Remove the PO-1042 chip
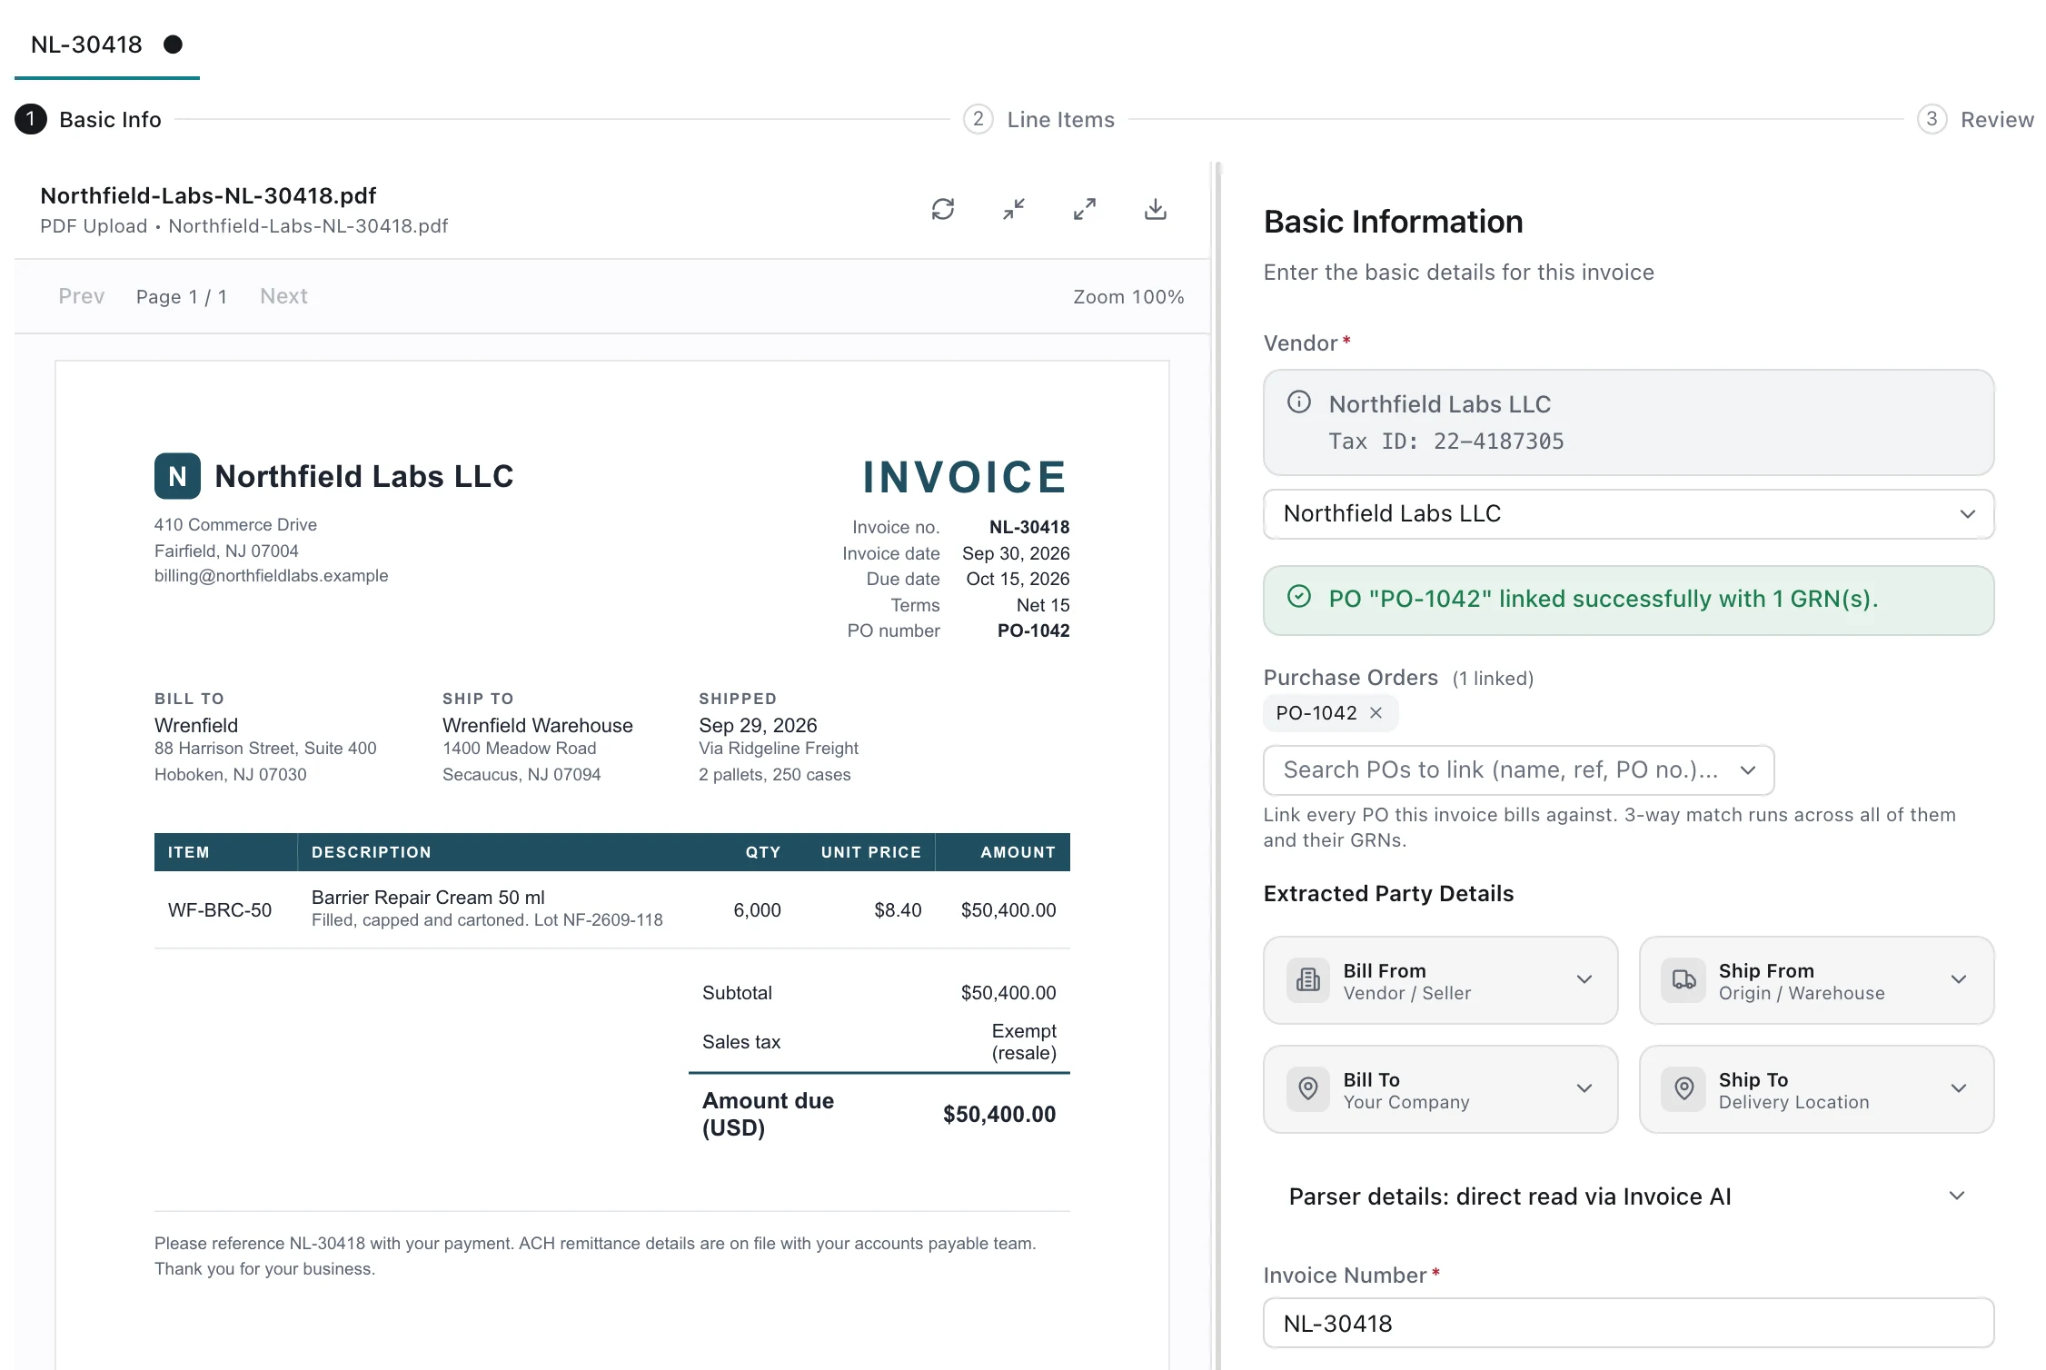Image resolution: width=2046 pixels, height=1370 pixels. click(1376, 713)
